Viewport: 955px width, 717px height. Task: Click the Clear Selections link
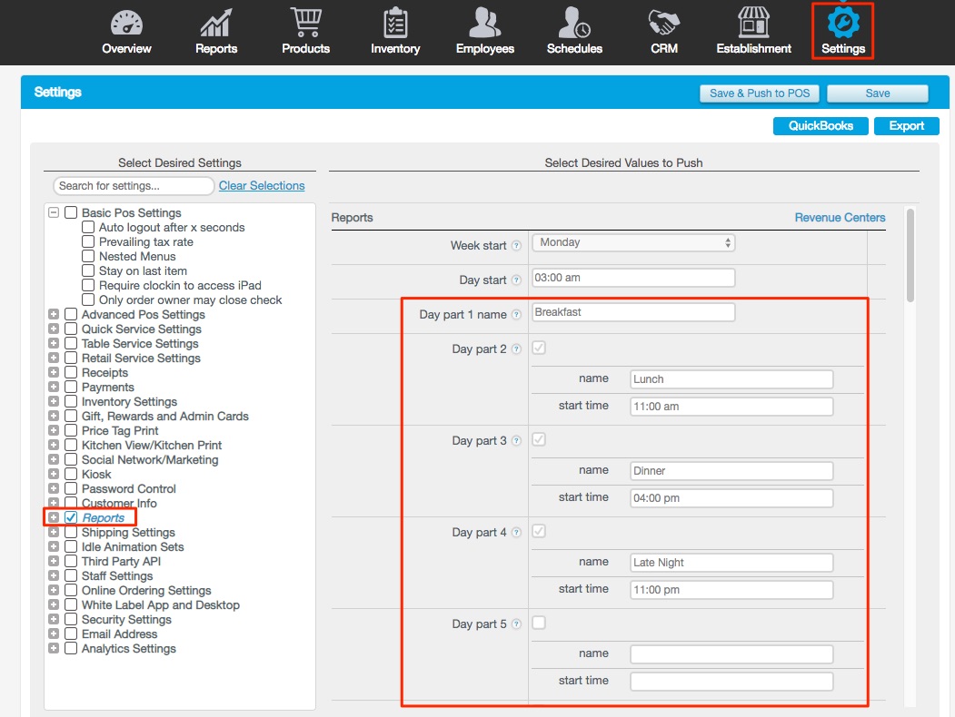(262, 186)
